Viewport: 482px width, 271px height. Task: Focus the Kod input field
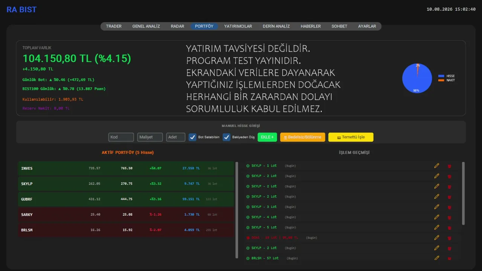point(121,137)
